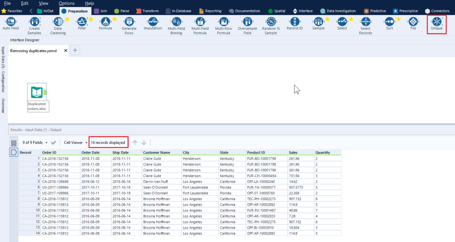
Task: Choose the Filter tool icon
Action: click(81, 22)
